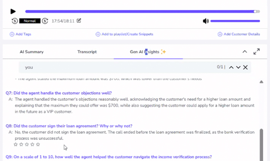Click the rewind 5 seconds icon

pyautogui.click(x=15, y=21)
